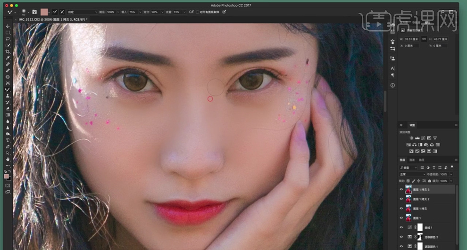The image size is (467, 250).
Task: Open the layer blend mode 正常 dropdown
Action: click(x=412, y=175)
